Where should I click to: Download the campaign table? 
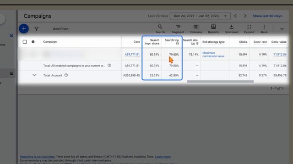[231, 29]
